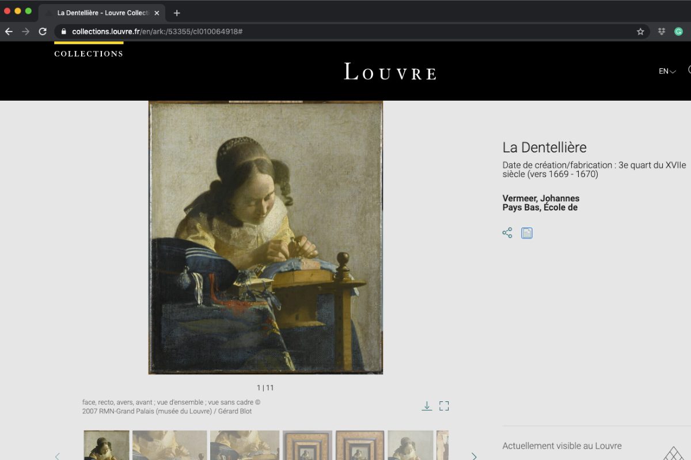691x460 pixels.
Task: Click the Pays Bas, École de text
Action: [540, 208]
